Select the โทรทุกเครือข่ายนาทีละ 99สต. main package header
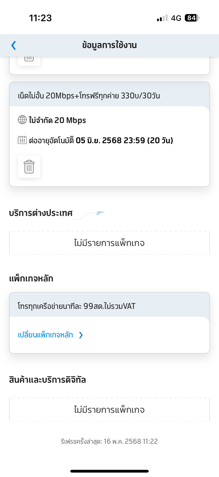This screenshot has width=219, height=477. [x=109, y=305]
